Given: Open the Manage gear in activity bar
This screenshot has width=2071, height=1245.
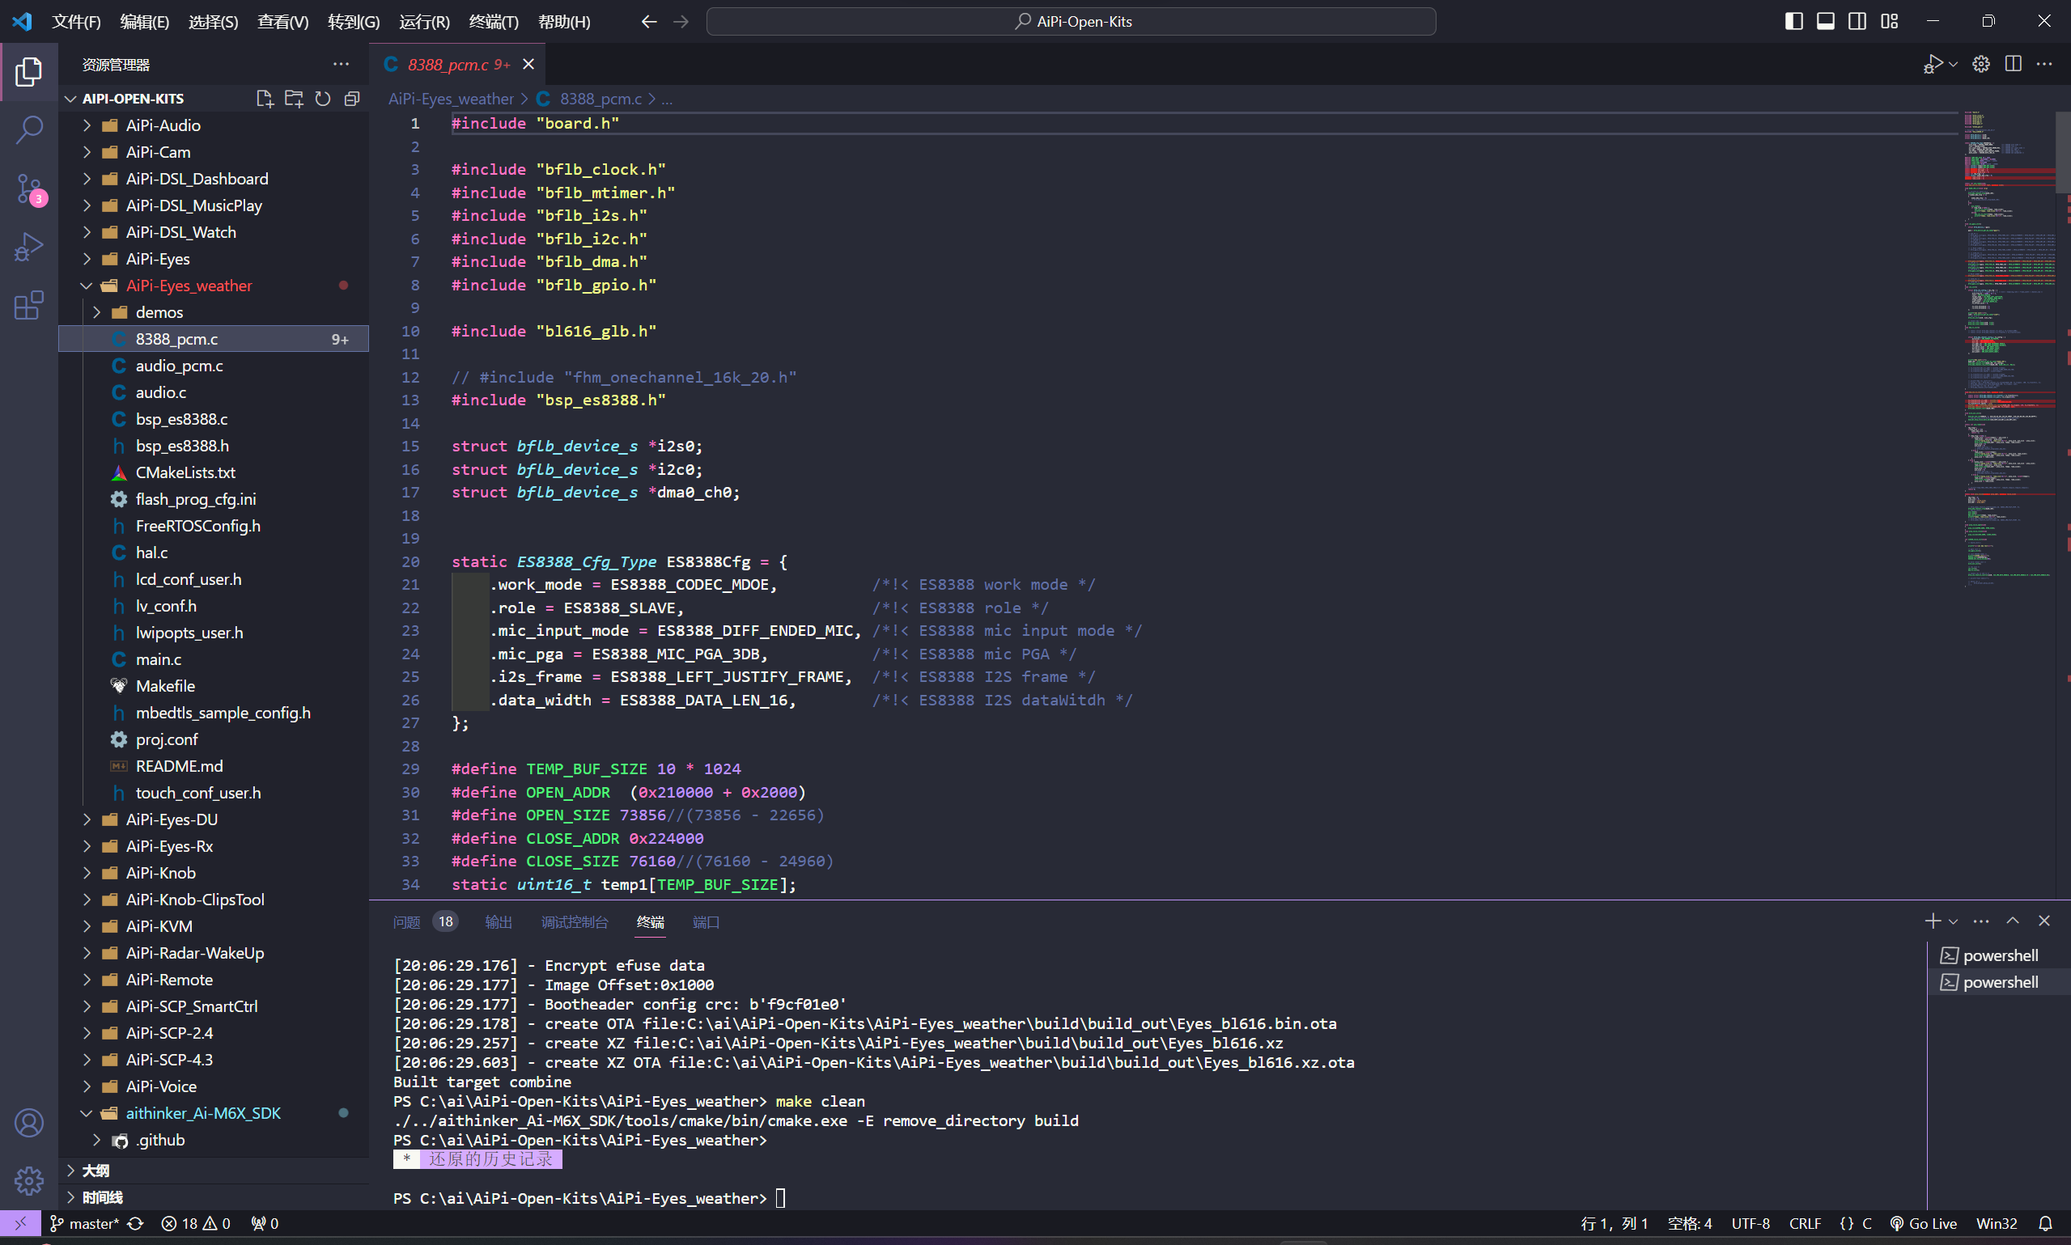Looking at the screenshot, I should 28,1180.
